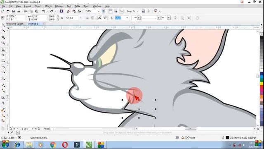Click the Import icon

coord(68,11)
